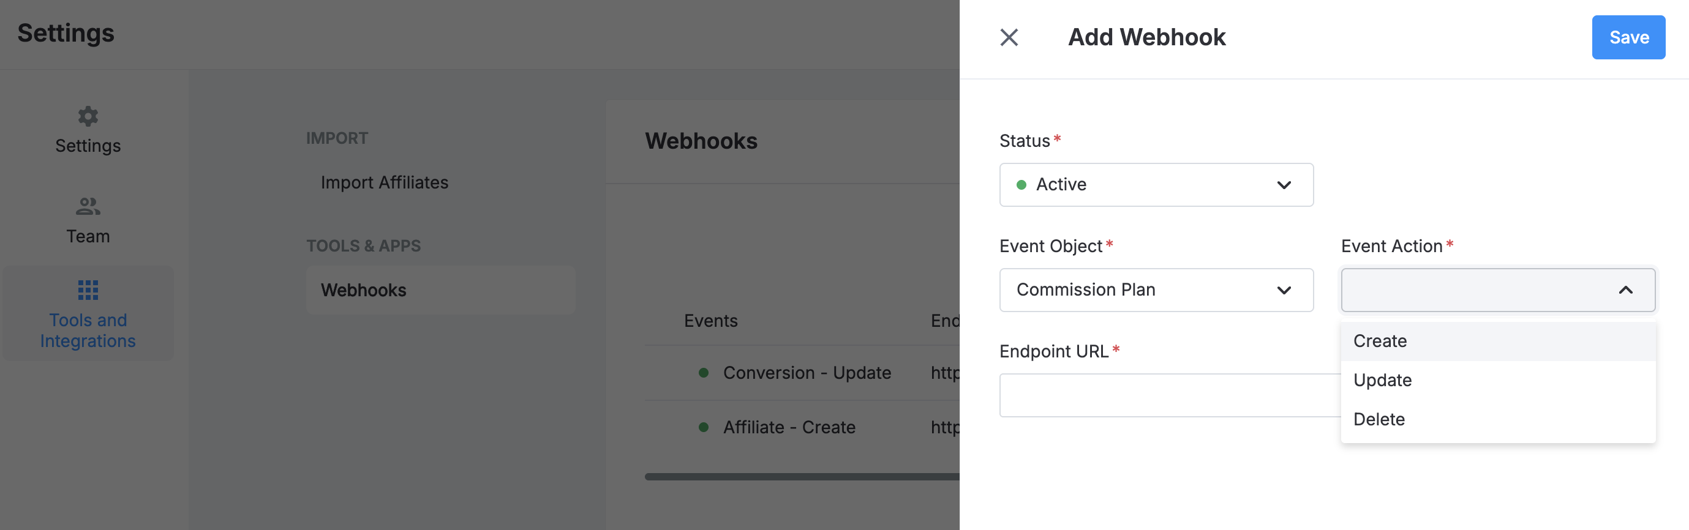This screenshot has height=530, width=1689.
Task: Click the Conversion - Update webhook row
Action: tap(802, 373)
